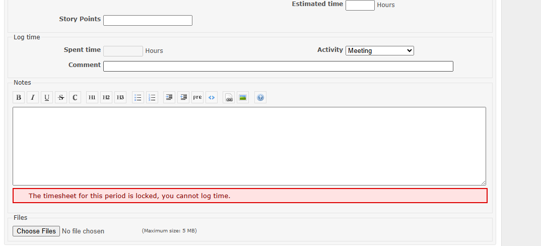
Task: Underline text using the U button
Action: pos(47,97)
